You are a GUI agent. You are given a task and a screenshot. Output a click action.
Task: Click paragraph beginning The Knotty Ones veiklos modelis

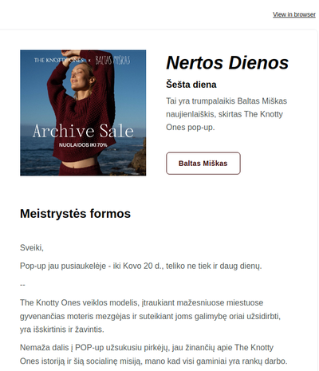pos(150,316)
